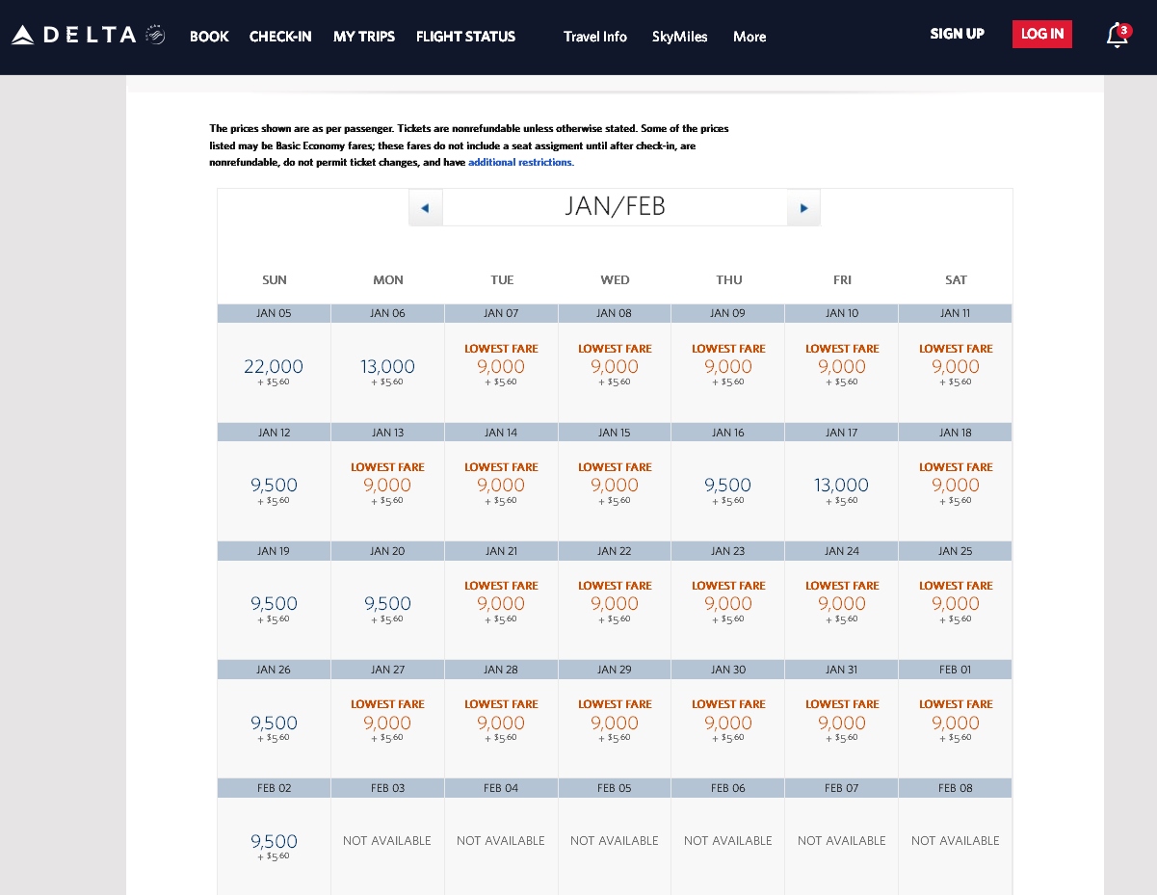Go to CHECK-IN
Viewport: 1157px width, 895px height.
point(280,37)
